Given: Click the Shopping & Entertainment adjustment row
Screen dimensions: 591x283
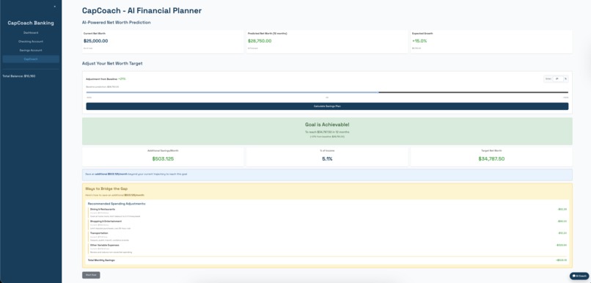Looking at the screenshot, I should pyautogui.click(x=327, y=224).
